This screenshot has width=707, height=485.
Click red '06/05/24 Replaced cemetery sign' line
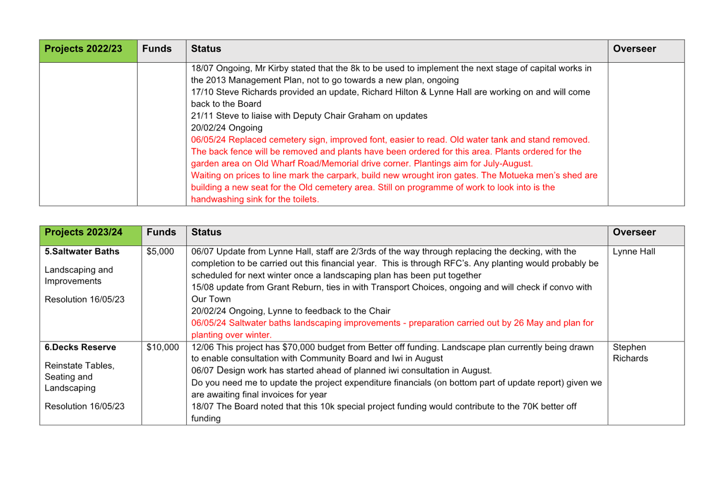click(x=390, y=140)
